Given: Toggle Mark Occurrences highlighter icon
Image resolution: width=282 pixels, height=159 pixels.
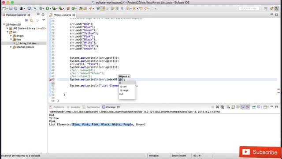Looking at the screenshot, I should 103,8.
